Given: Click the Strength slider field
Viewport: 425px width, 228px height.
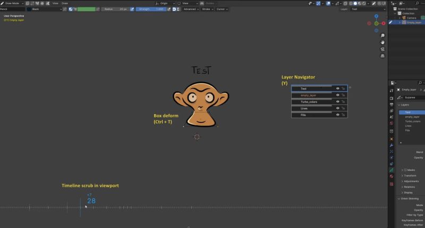Looking at the screenshot, I should 150,9.
